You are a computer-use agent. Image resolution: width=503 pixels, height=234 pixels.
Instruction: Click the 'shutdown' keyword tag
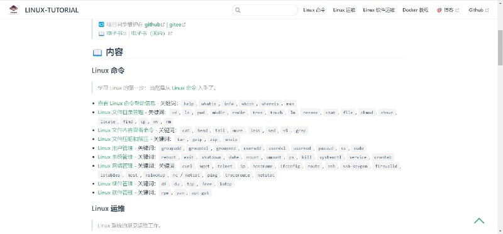tap(211, 157)
